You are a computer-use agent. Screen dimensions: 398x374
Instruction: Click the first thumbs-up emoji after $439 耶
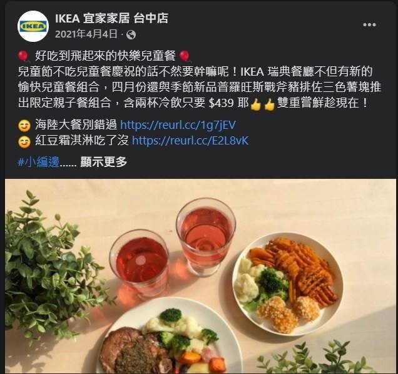[255, 104]
